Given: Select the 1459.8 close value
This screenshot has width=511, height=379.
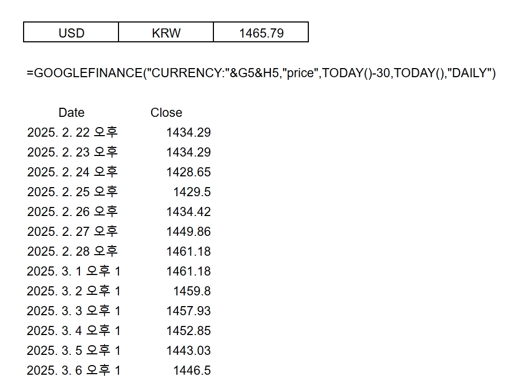Looking at the screenshot, I should pos(192,291).
